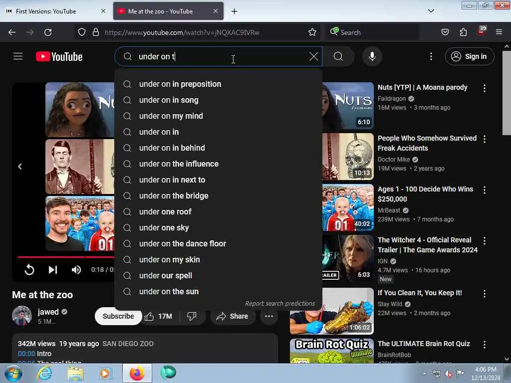
Task: Open the YouTube hamburger guide menu
Action: pos(18,56)
